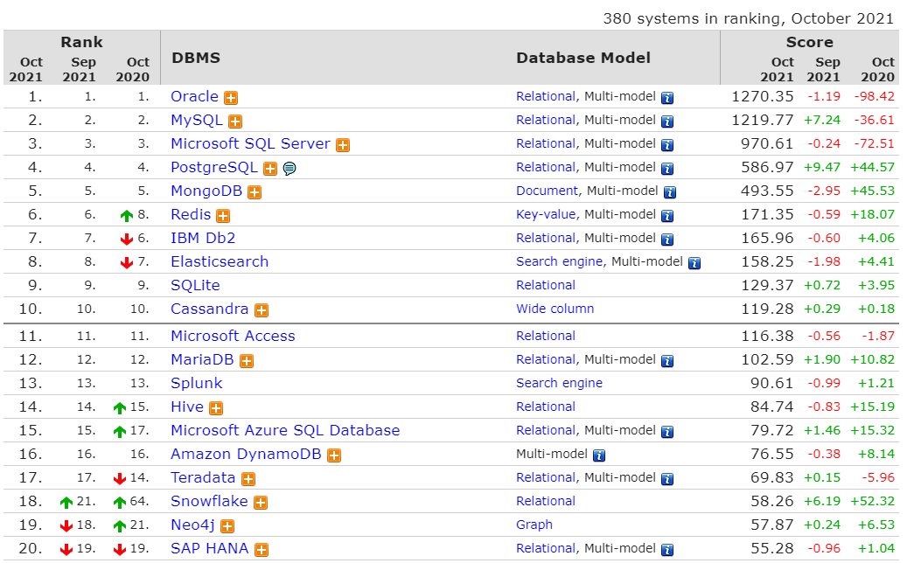907x563 pixels.
Task: Click the orange plus icon next to PostgreSQL
Action: 270,169
